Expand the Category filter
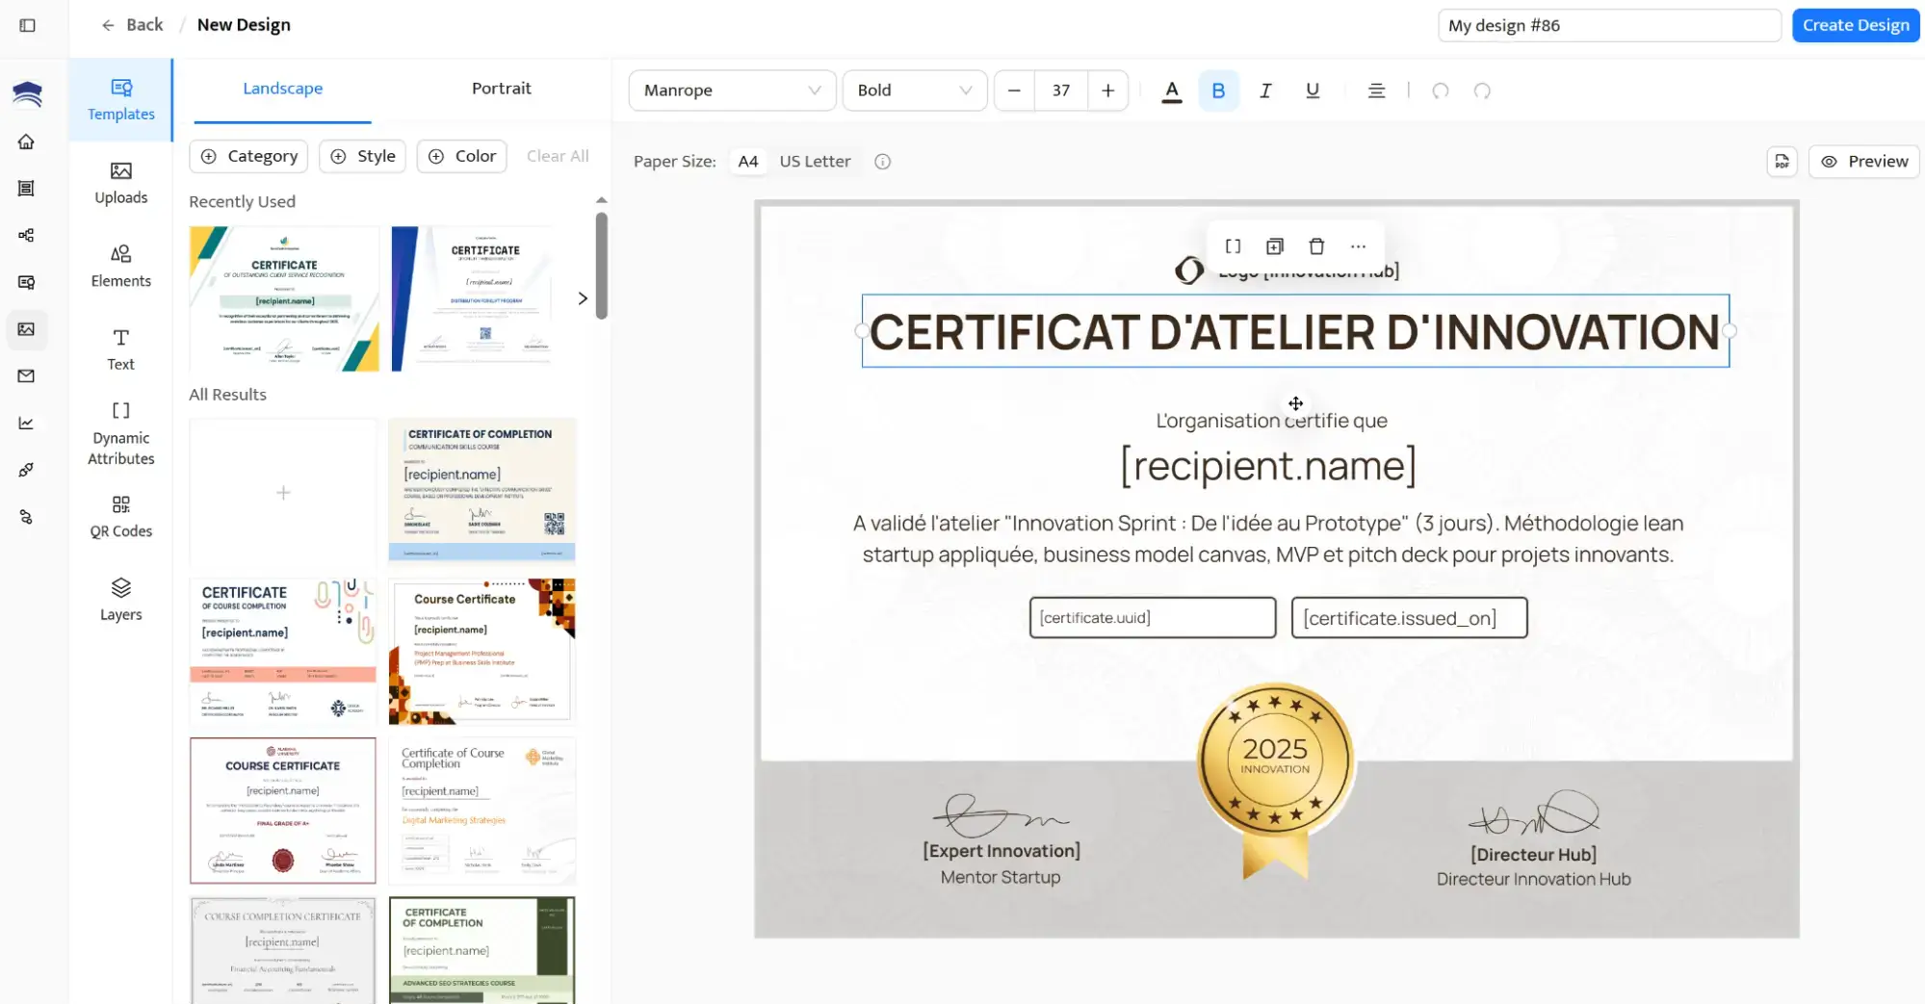This screenshot has height=1005, width=1925. click(247, 155)
